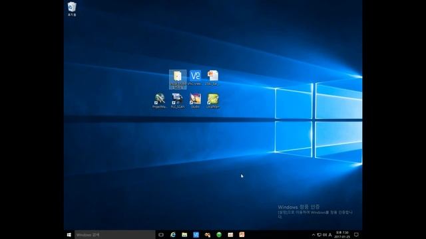The width and height of the screenshot is (426, 239).
Task: Open PowerPoint from the taskbar
Action: [x=242, y=234]
